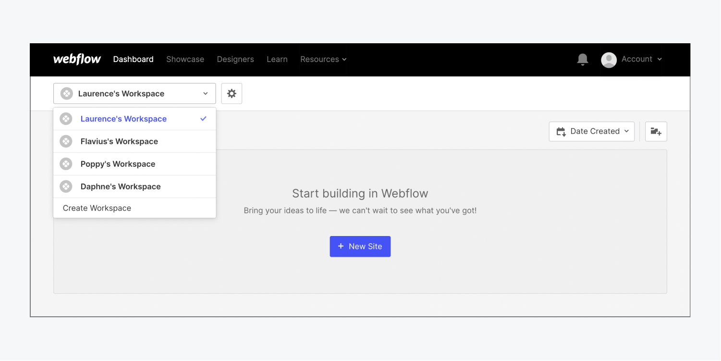Click the icon beside Flavius's Workspace
Screen dimensions: 721x361
pyautogui.click(x=66, y=141)
